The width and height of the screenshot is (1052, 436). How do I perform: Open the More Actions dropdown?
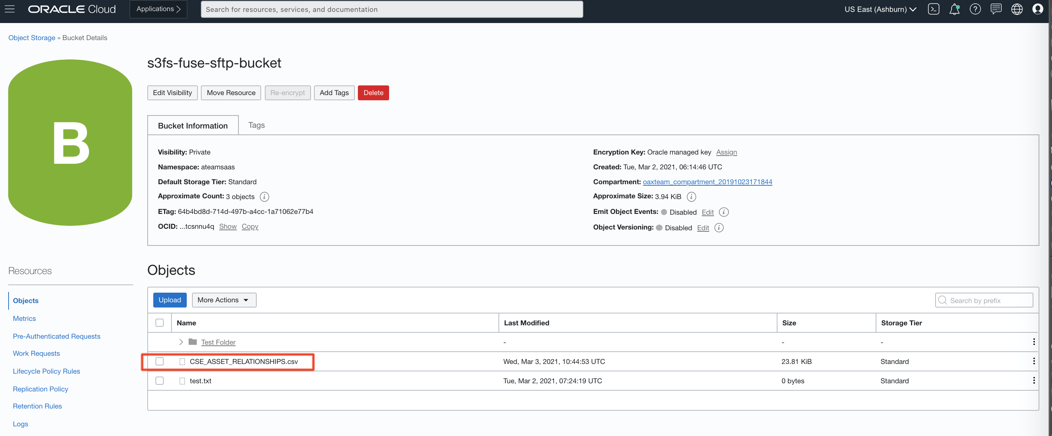[224, 300]
